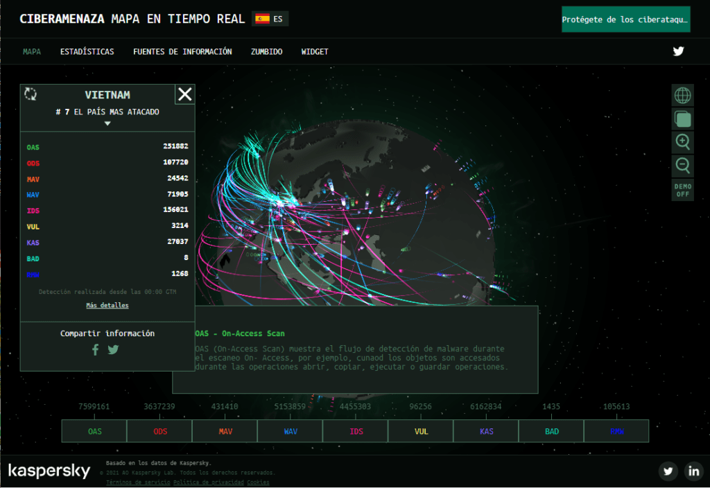Open the Más detalles link
710x488 pixels.
[x=107, y=306]
